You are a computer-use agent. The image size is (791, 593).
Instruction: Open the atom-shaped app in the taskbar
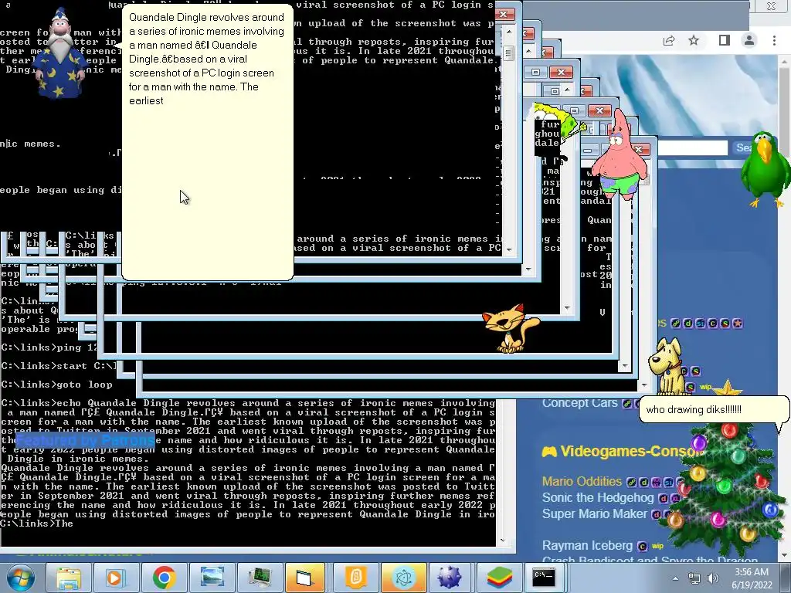click(x=404, y=578)
